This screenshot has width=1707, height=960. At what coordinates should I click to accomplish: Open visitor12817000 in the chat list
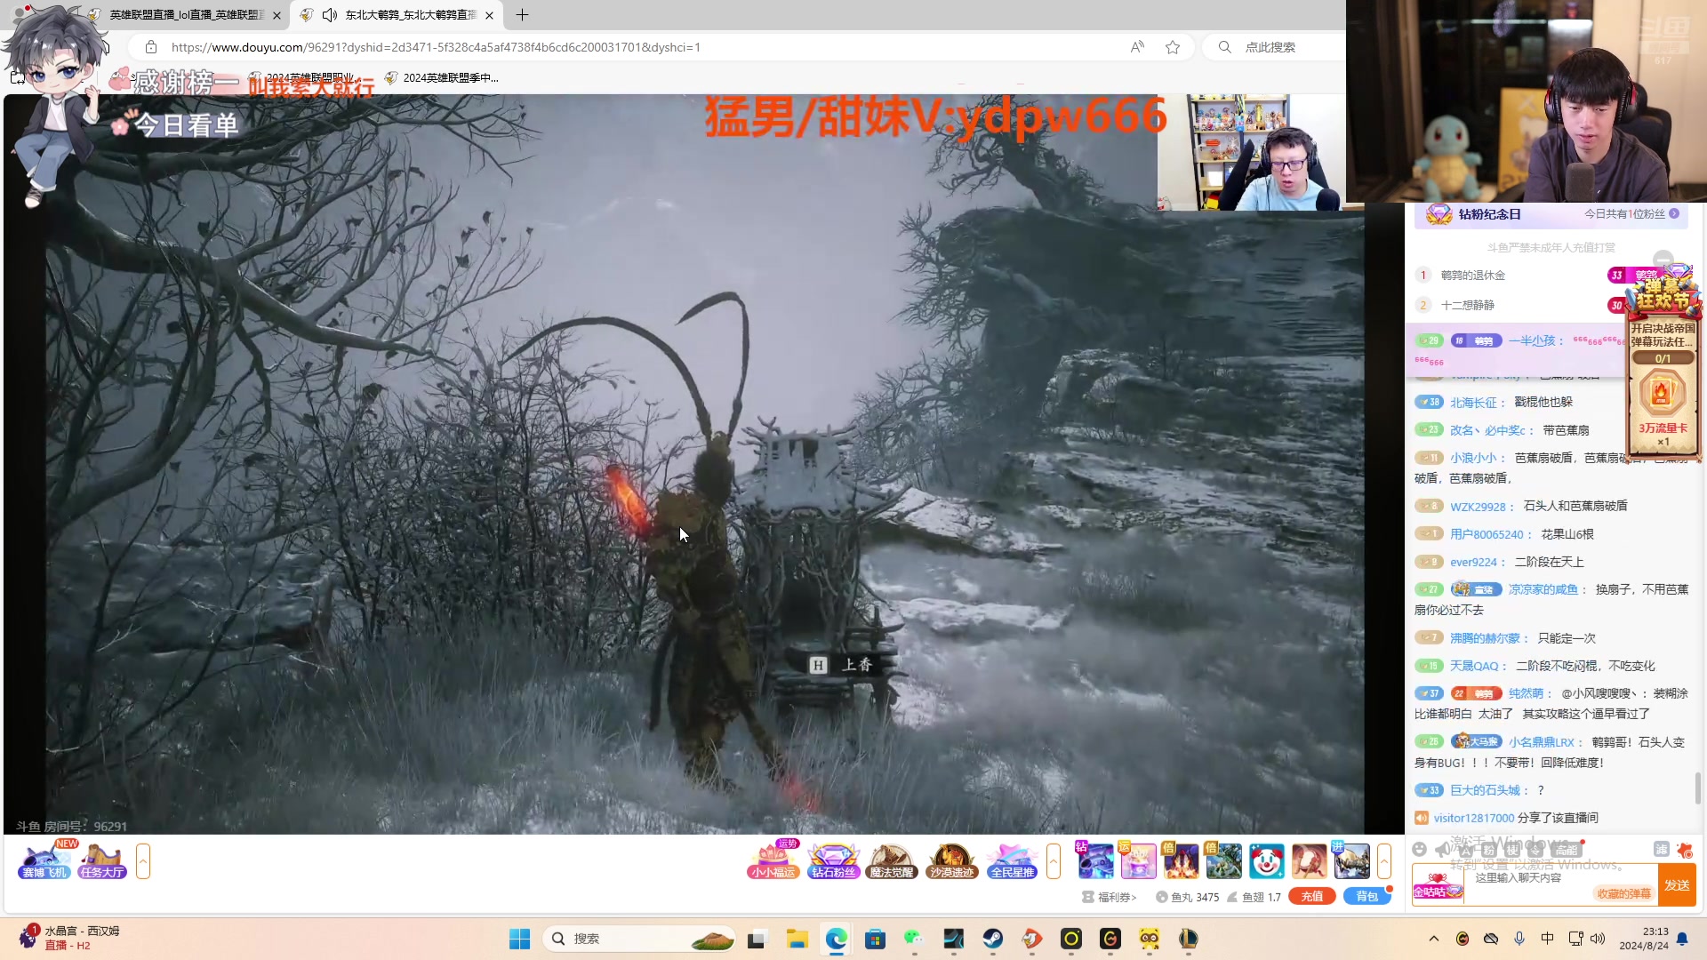coord(1473,818)
